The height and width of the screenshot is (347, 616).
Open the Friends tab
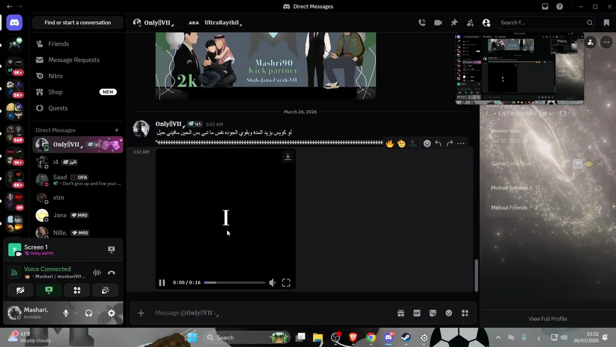77,44
